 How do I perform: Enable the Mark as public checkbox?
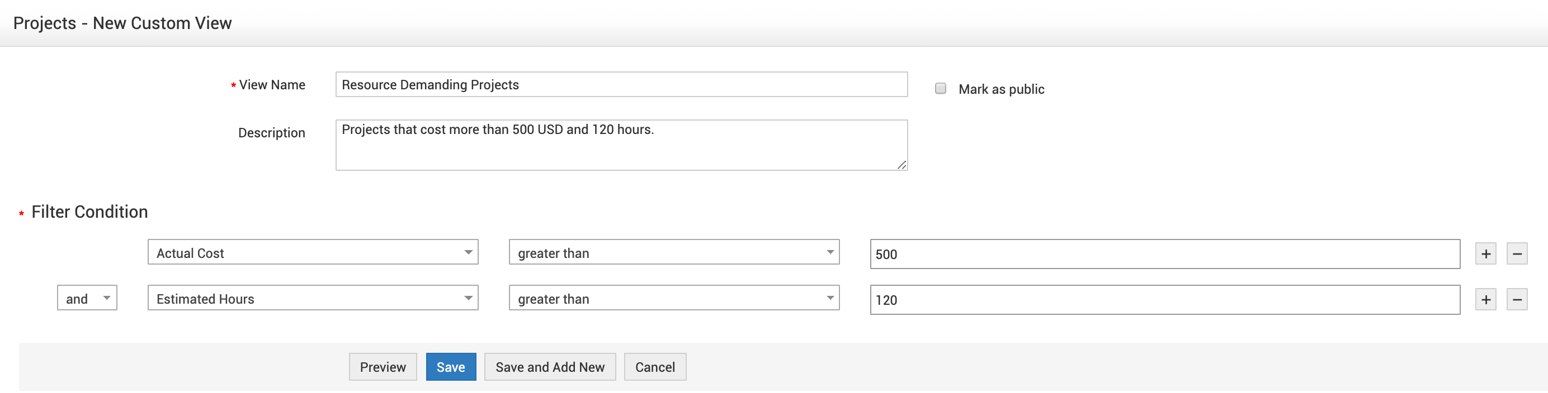[x=941, y=89]
